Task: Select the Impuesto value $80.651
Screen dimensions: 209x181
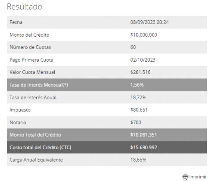Action: coord(139,110)
